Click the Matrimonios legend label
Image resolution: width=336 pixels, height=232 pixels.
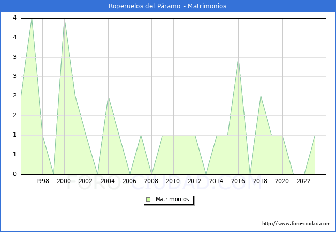pyautogui.click(x=172, y=199)
